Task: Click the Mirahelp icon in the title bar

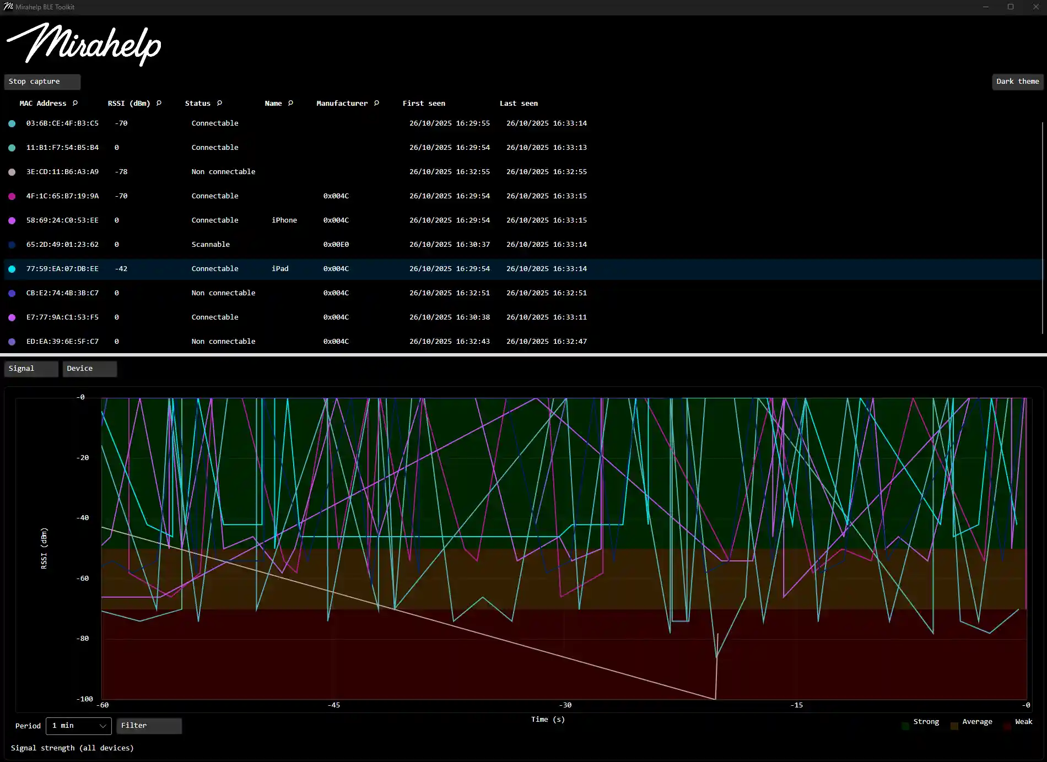Action: click(x=8, y=7)
